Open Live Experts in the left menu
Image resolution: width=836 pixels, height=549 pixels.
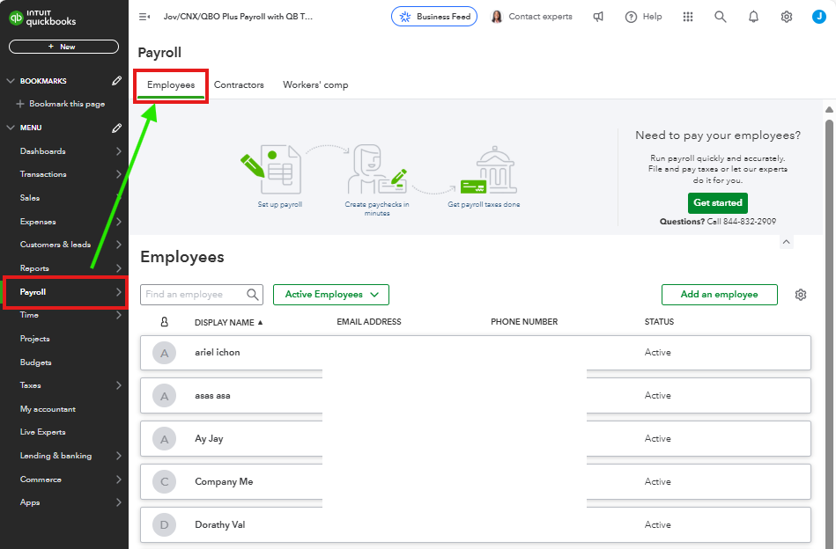42,432
